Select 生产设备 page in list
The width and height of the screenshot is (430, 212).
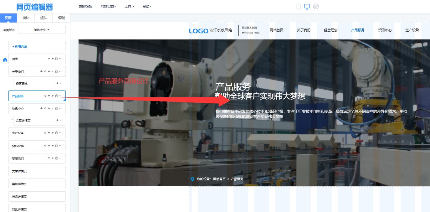(x=37, y=133)
